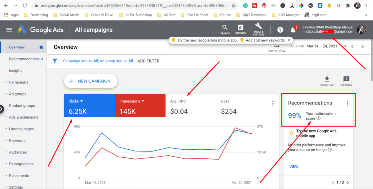Click the Overview home icon

[x=41, y=47]
